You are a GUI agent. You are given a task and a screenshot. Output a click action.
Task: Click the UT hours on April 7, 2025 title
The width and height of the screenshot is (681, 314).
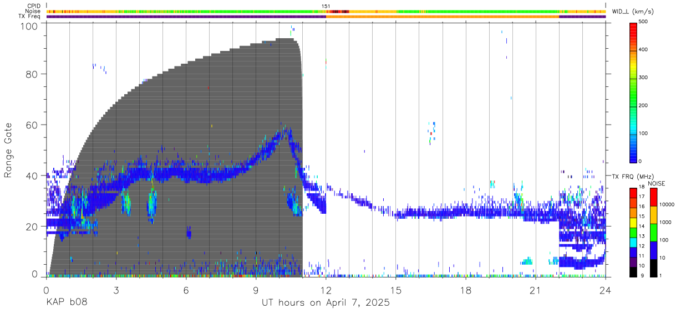[326, 303]
